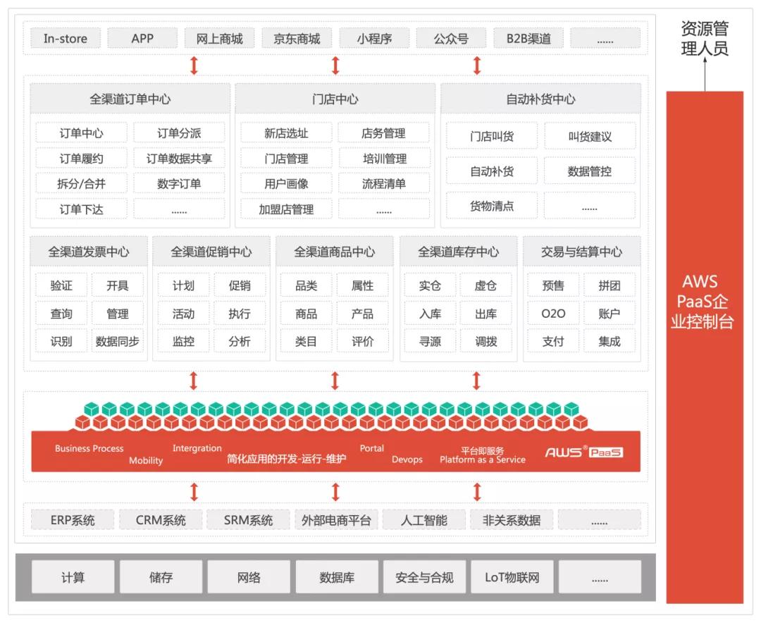Click the 订单中心 box
The image size is (761, 623).
point(80,133)
